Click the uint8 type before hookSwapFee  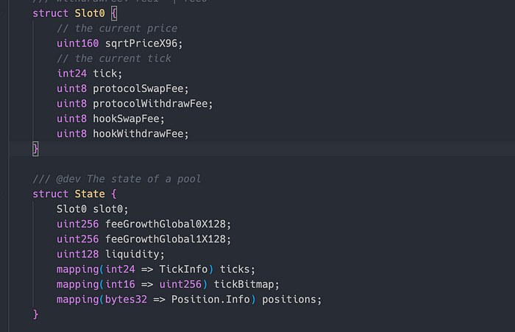pos(72,119)
